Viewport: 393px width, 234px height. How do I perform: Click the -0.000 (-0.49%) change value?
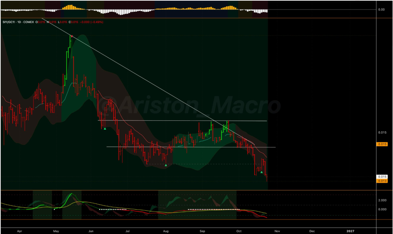[91, 22]
